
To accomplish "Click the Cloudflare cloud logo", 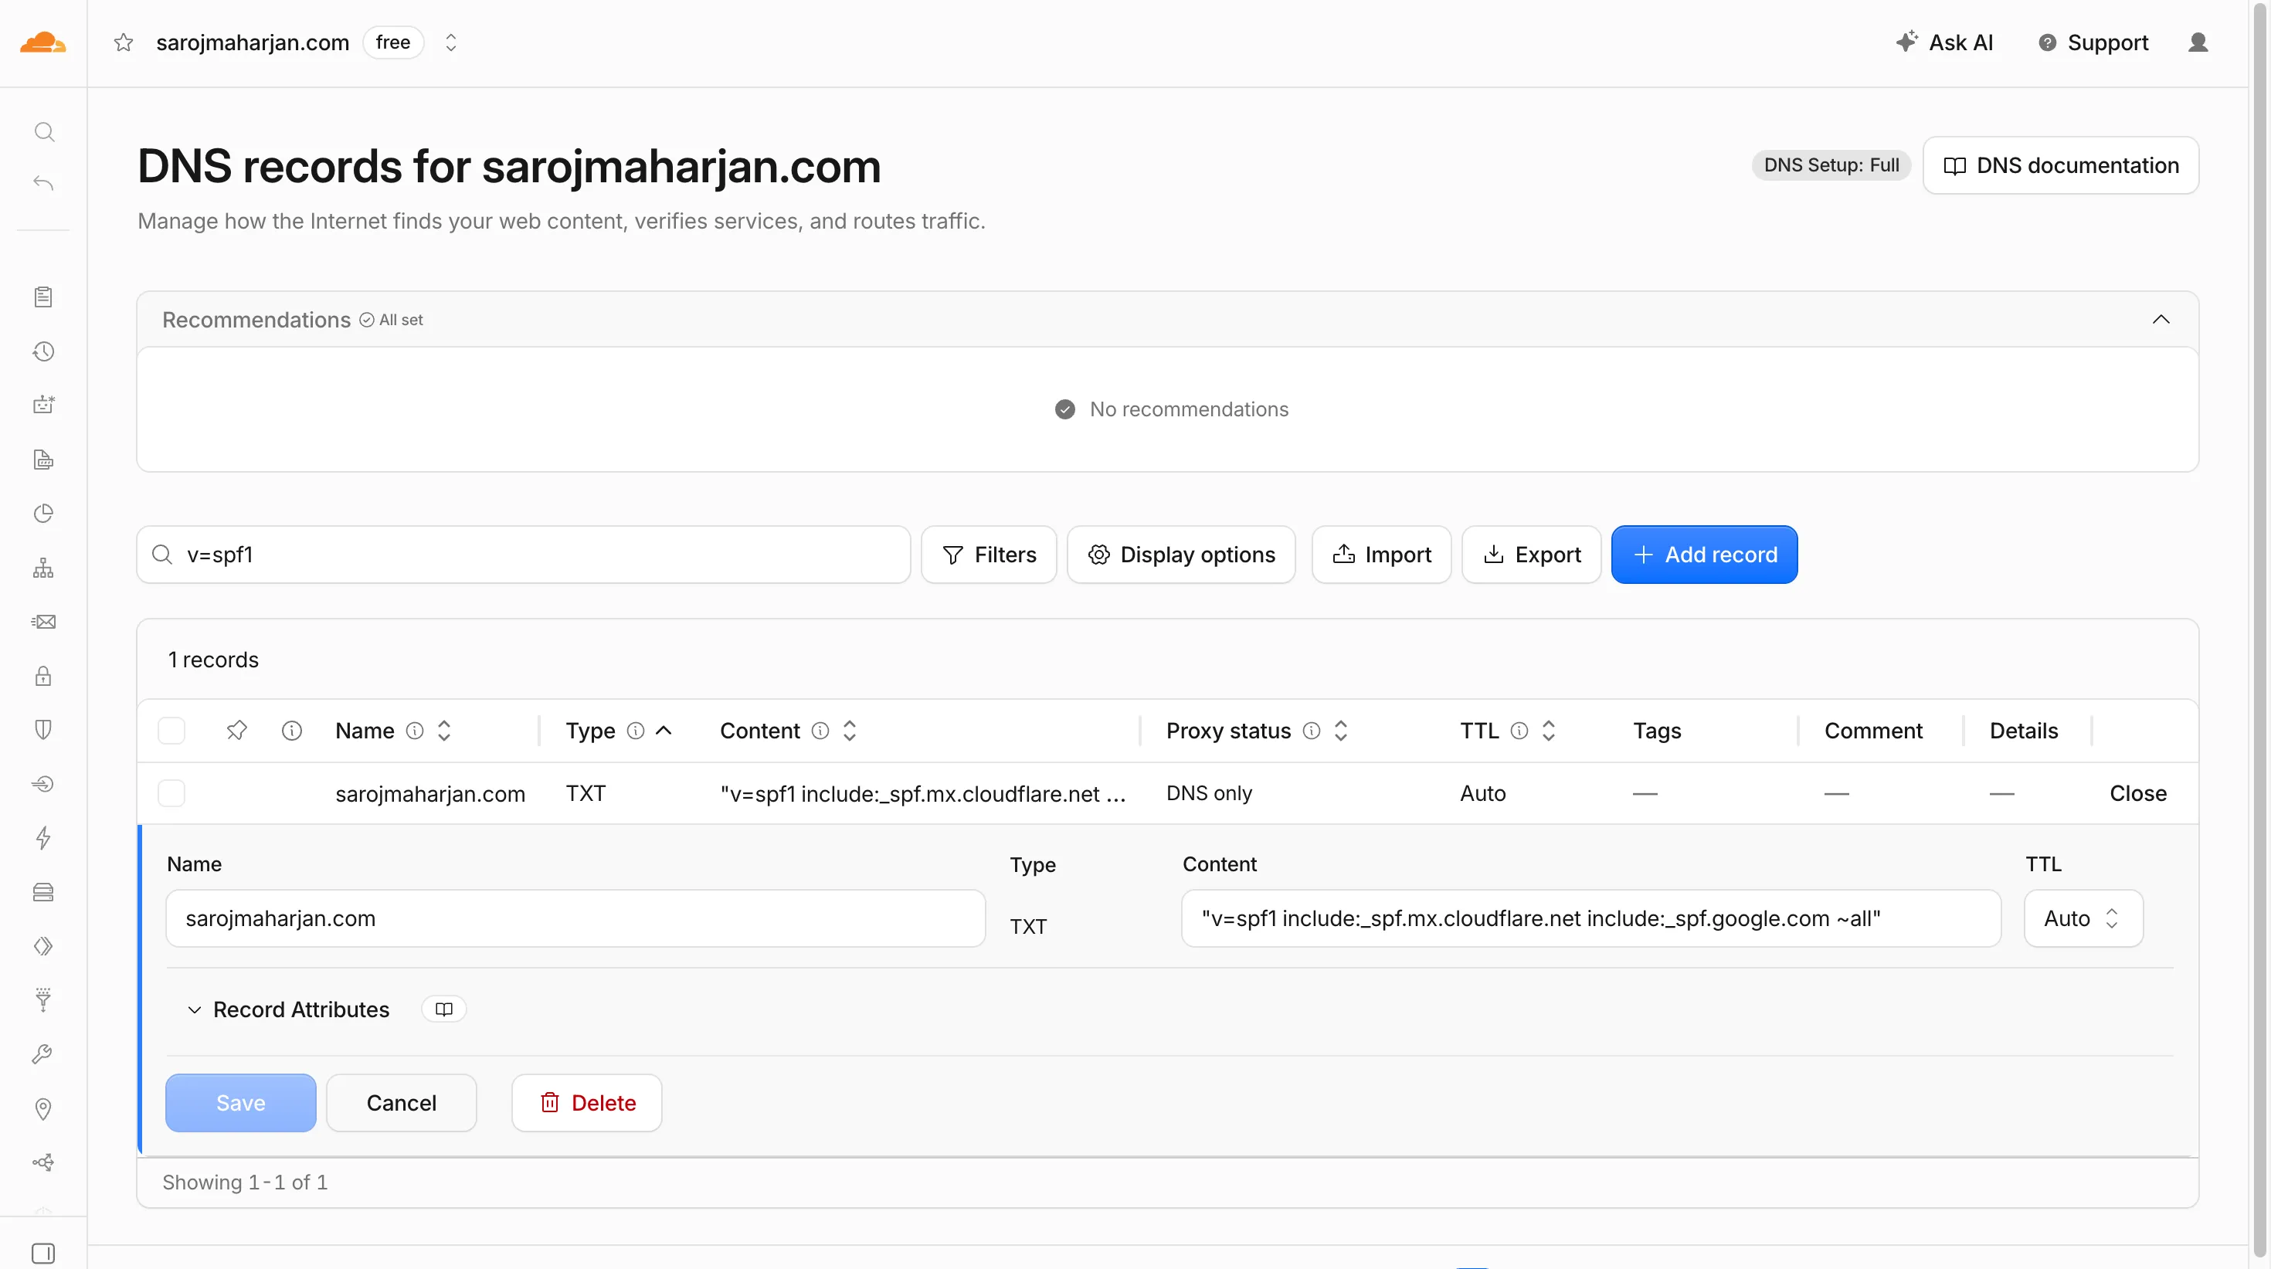I will click(x=42, y=42).
